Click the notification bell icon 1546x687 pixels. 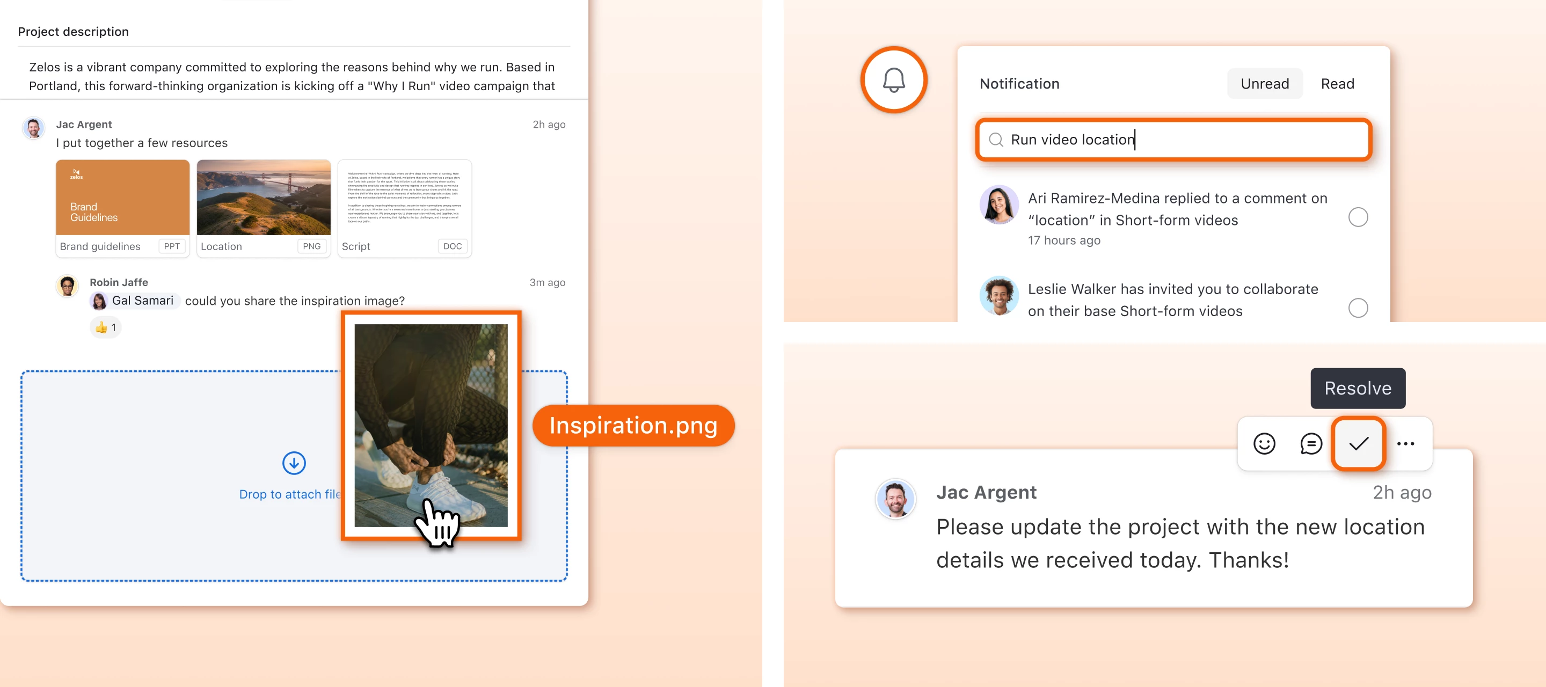point(893,80)
